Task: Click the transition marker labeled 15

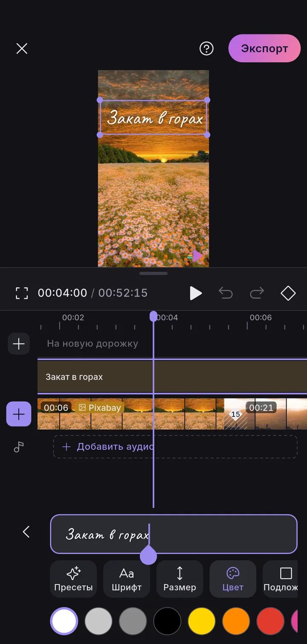Action: click(x=235, y=414)
